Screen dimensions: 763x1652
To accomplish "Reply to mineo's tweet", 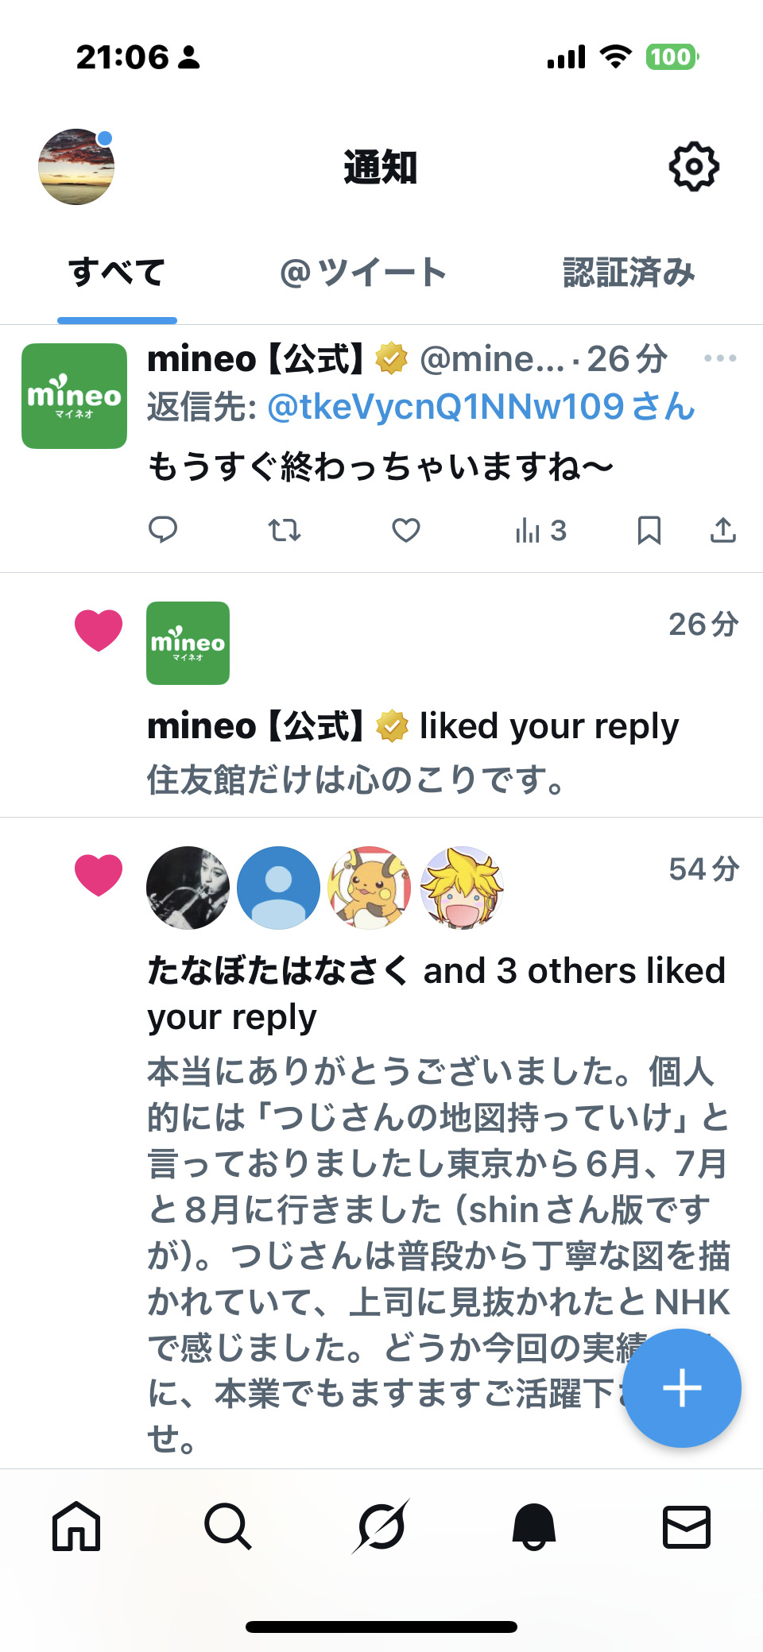I will [x=163, y=529].
